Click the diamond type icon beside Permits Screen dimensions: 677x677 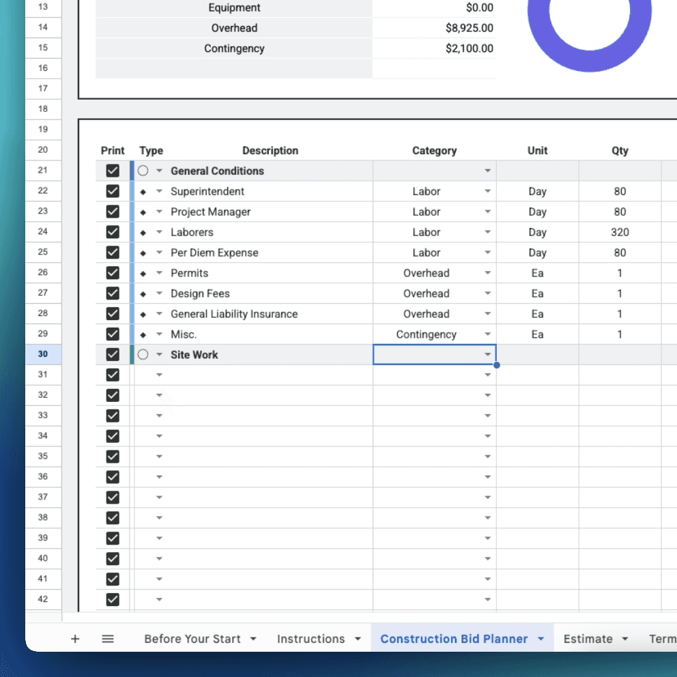coord(144,273)
